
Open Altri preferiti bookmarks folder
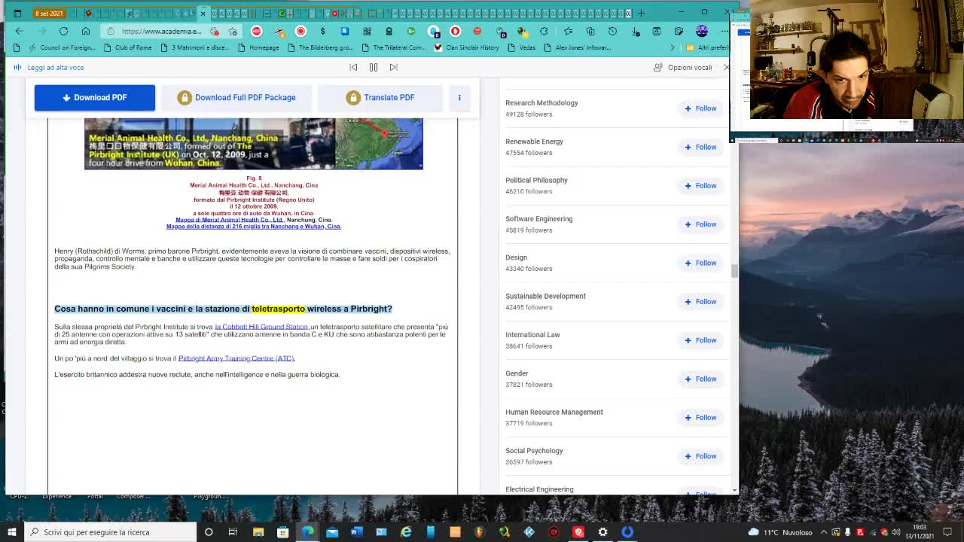[706, 47]
